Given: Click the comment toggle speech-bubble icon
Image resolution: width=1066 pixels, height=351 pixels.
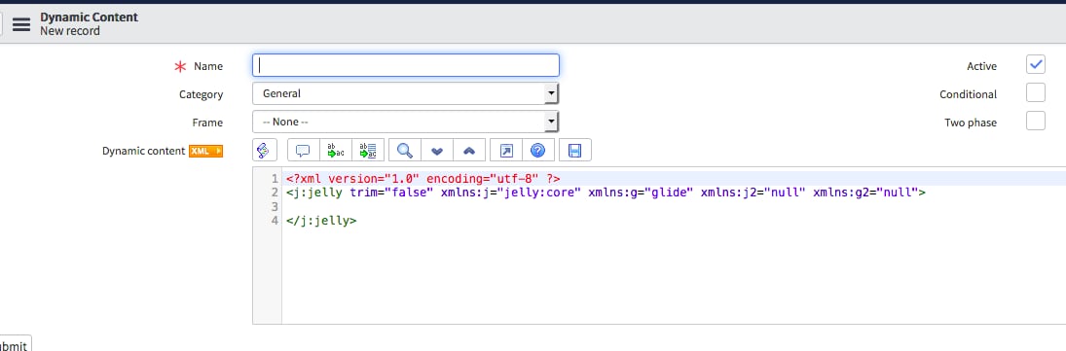Looking at the screenshot, I should click(x=303, y=151).
